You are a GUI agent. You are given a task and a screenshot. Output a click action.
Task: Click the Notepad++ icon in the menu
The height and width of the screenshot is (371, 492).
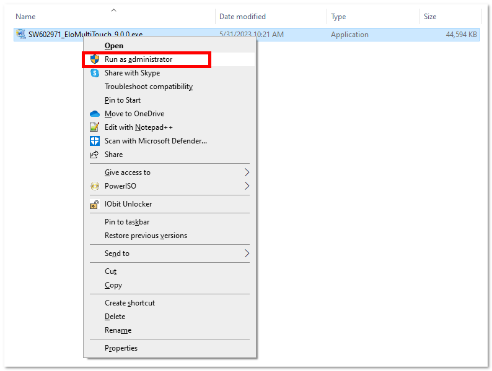coord(94,127)
